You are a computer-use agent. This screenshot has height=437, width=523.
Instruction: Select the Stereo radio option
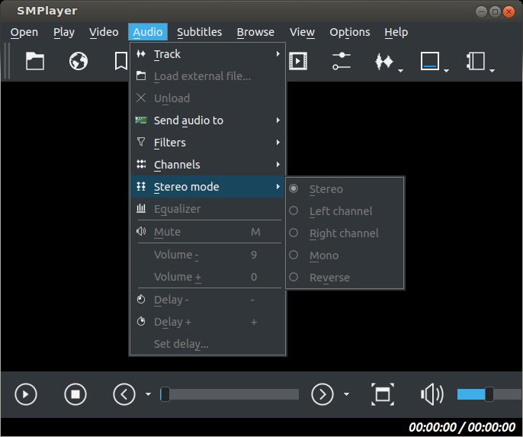pos(326,189)
